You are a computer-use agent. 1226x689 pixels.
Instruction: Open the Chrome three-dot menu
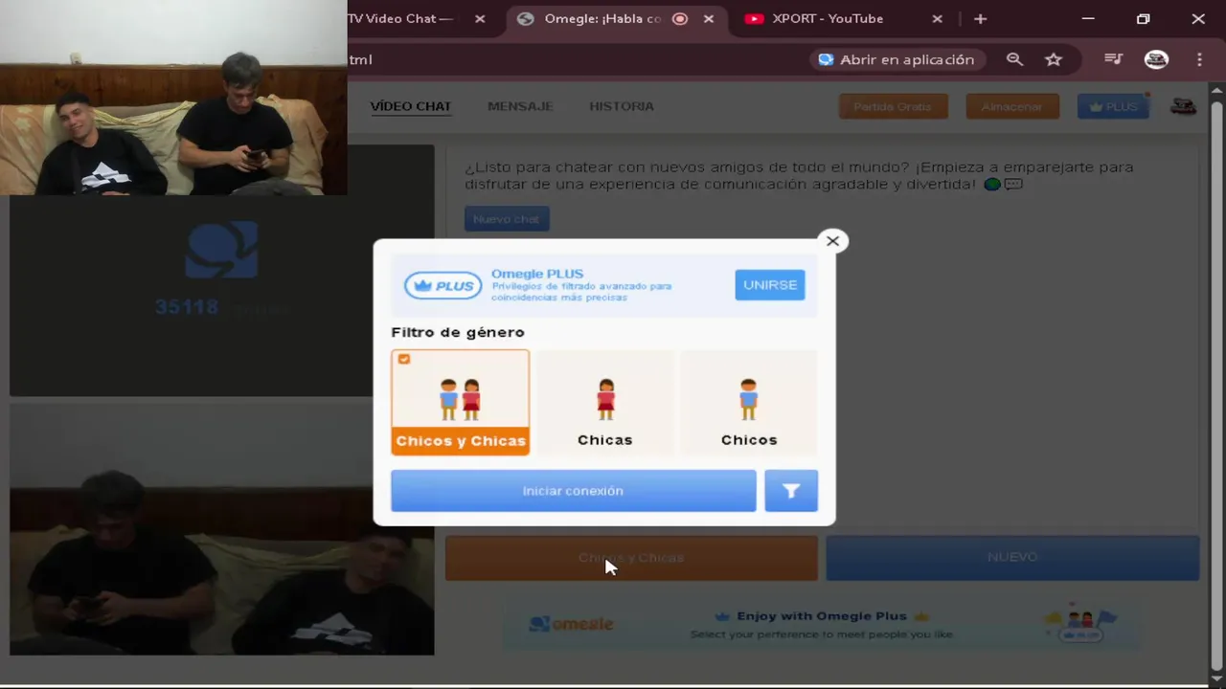[1199, 59]
